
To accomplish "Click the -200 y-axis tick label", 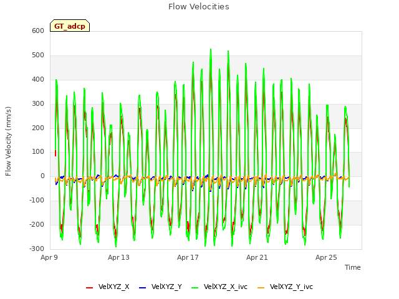I will click(x=37, y=224).
